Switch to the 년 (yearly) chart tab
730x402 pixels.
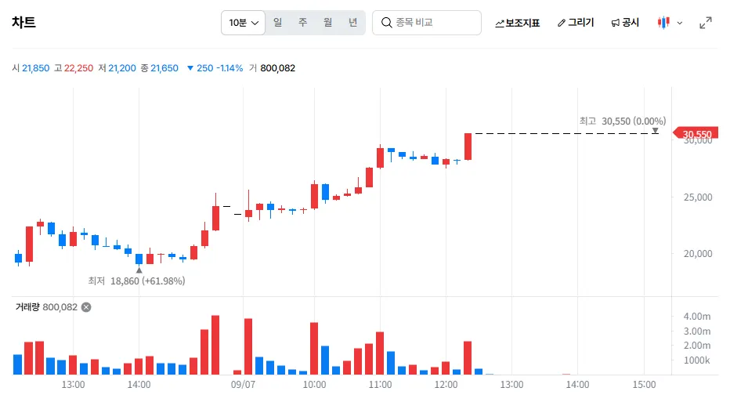tap(353, 23)
